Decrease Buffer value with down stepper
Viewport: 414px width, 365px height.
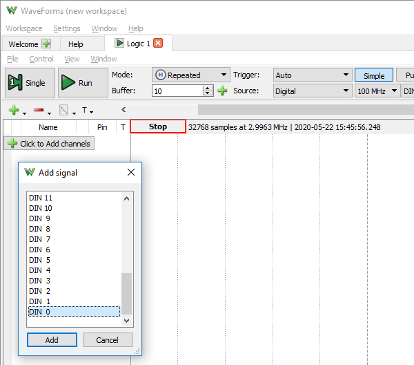[x=208, y=93]
